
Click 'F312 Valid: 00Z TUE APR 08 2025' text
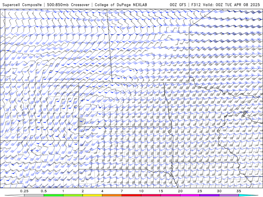click(x=226, y=5)
